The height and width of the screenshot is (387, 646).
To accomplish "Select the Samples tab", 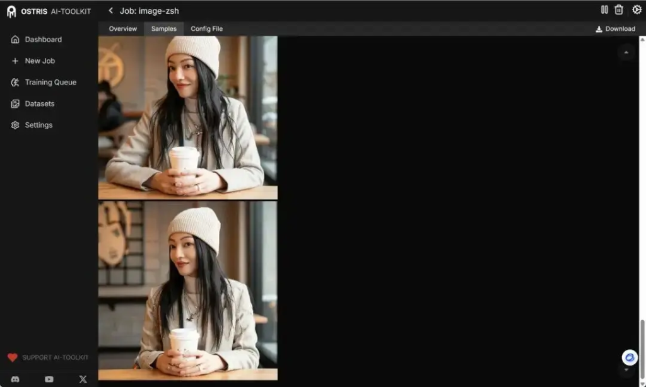I will pyautogui.click(x=163, y=28).
